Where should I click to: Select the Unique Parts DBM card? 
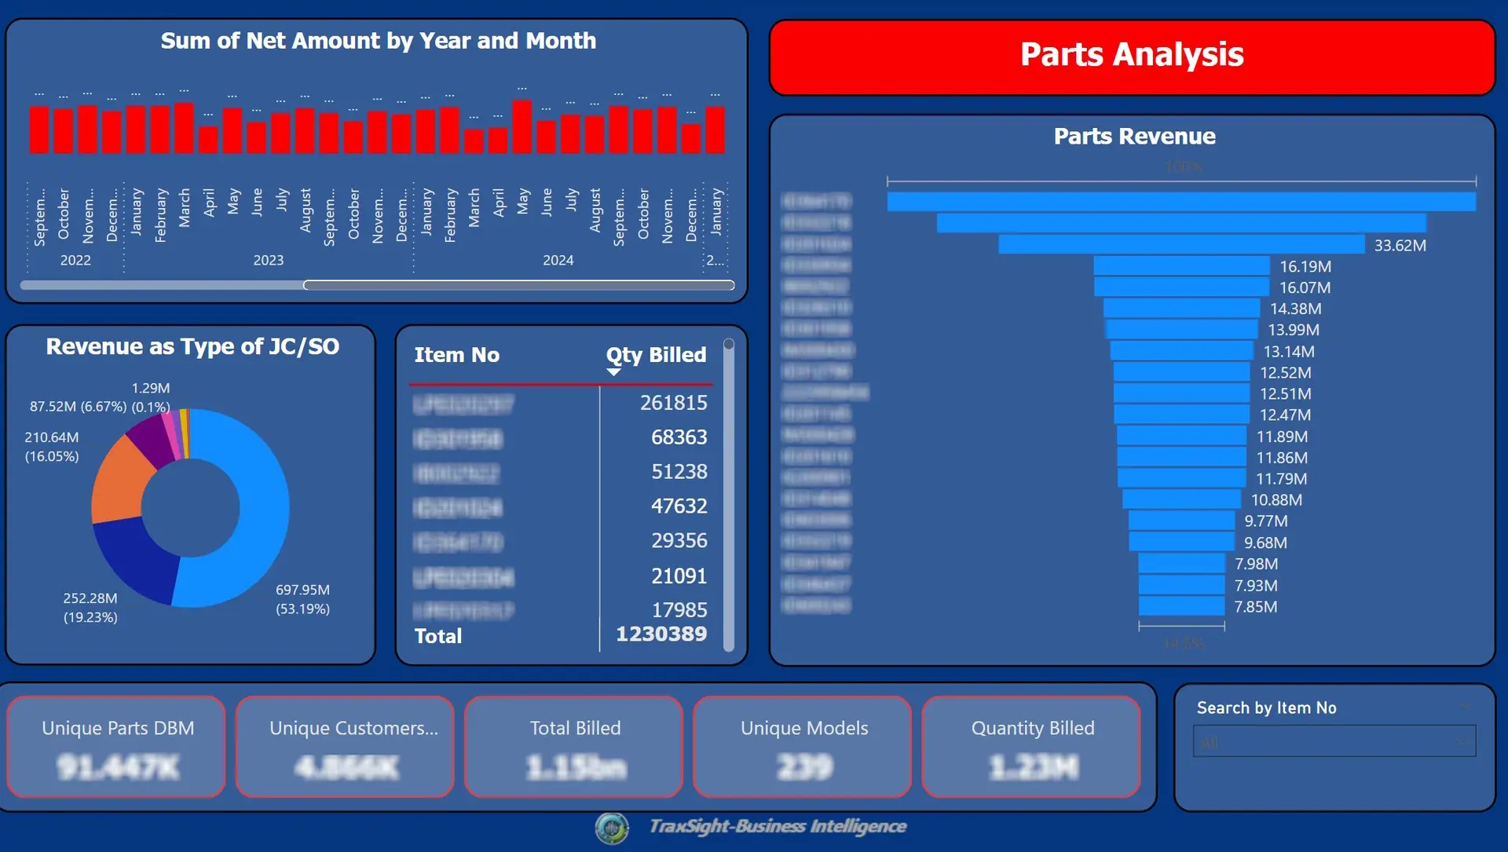click(x=117, y=746)
